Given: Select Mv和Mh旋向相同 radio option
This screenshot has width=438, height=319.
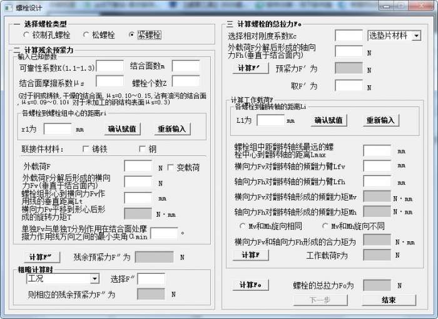Looking at the screenshot, I should [271, 226].
